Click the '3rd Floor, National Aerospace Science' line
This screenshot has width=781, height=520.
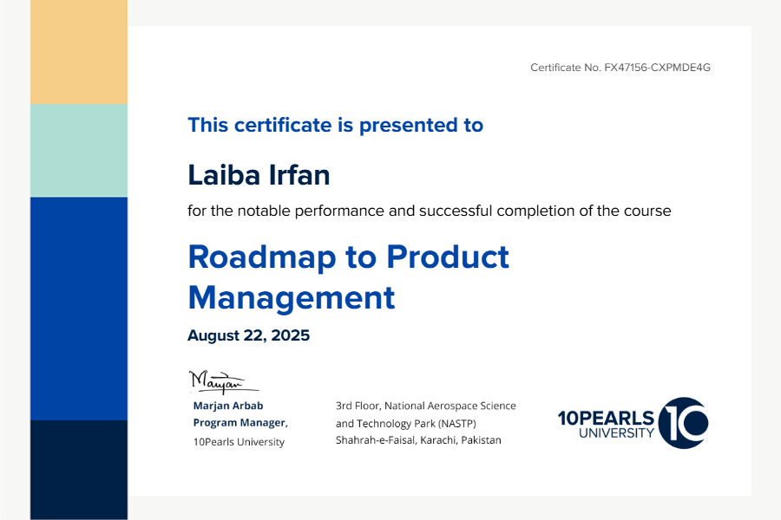(425, 406)
